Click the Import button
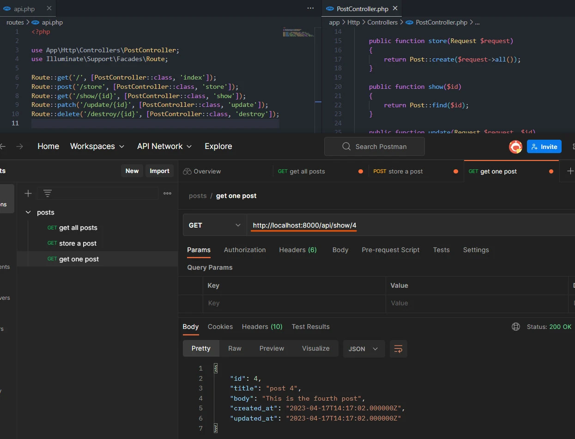Viewport: 575px width, 439px height. point(159,171)
